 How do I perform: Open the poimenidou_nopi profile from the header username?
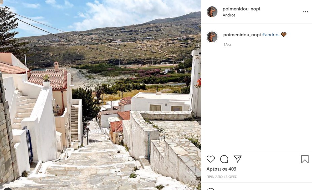pyautogui.click(x=241, y=9)
